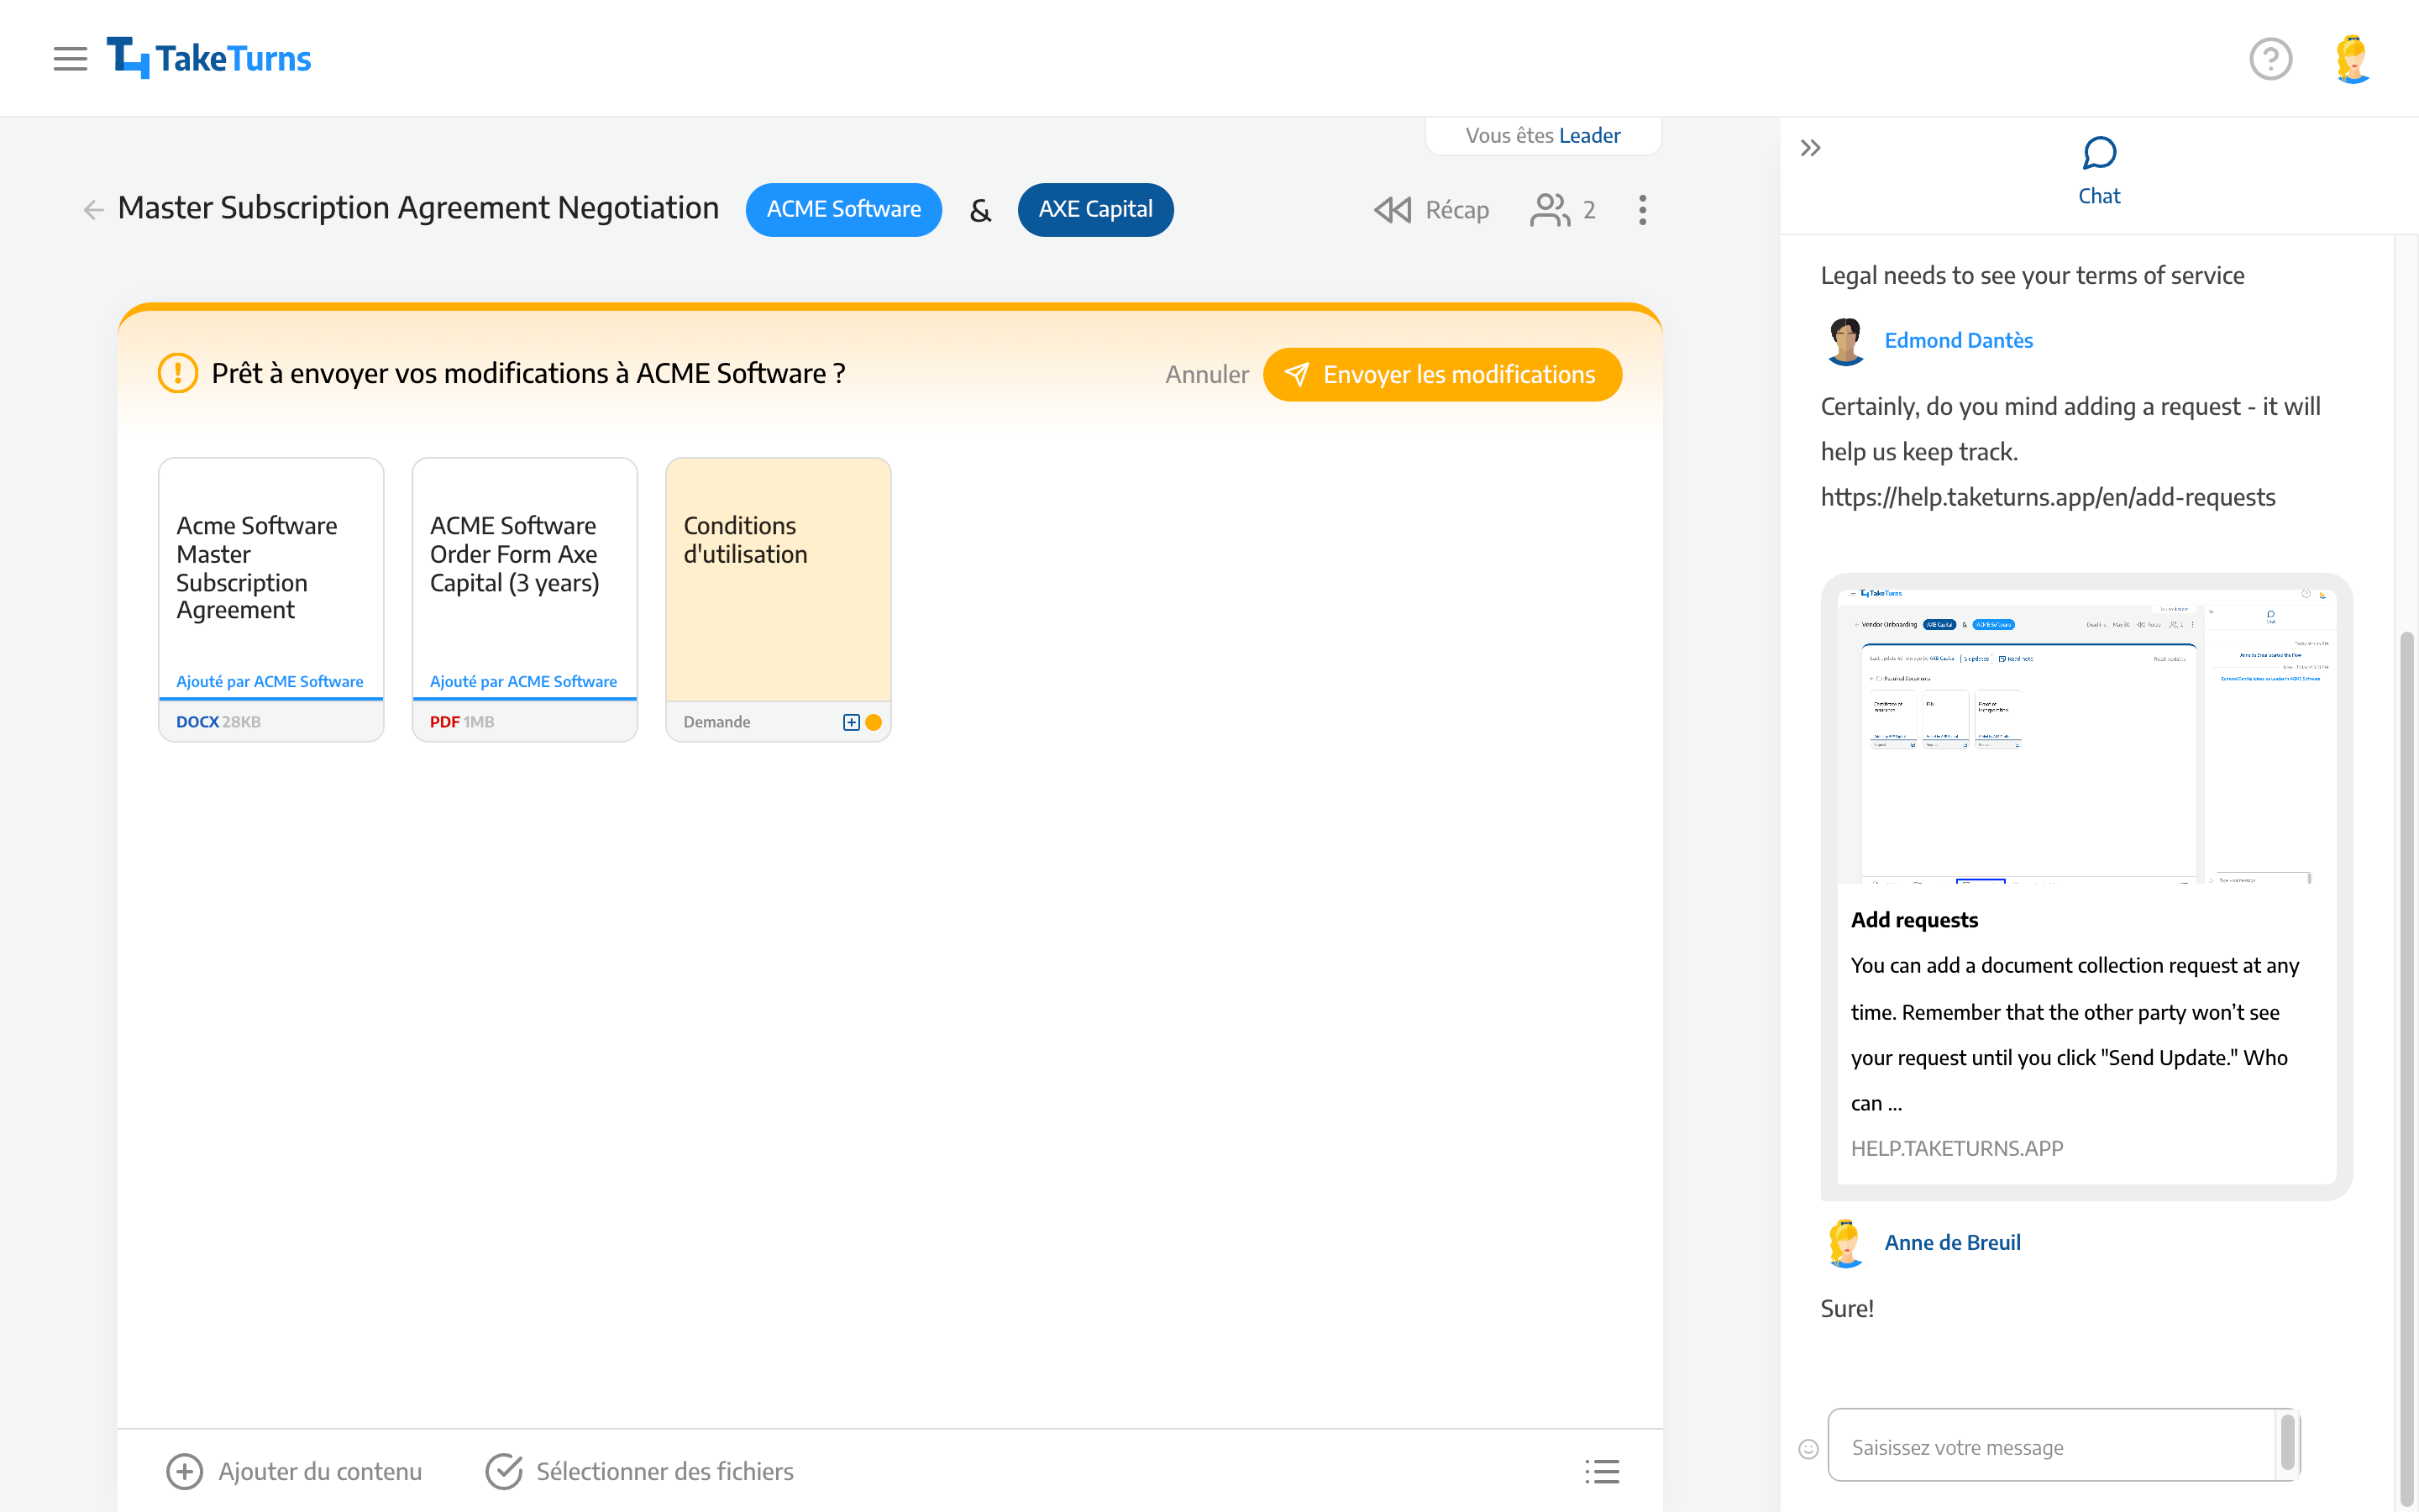
Task: Open Conditions d'utilisation request card
Action: [x=778, y=600]
